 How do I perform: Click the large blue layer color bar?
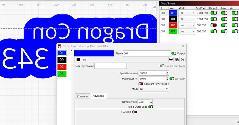[x=94, y=53]
